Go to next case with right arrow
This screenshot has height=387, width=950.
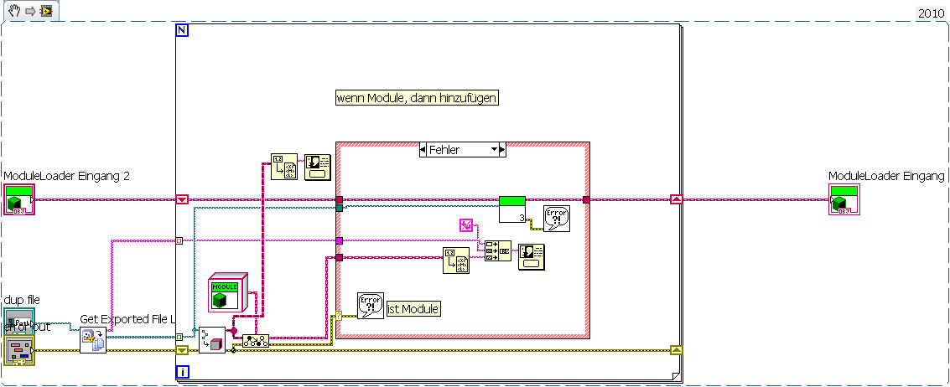coord(502,150)
